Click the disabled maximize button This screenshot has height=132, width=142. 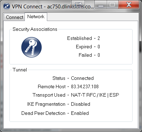112,5
